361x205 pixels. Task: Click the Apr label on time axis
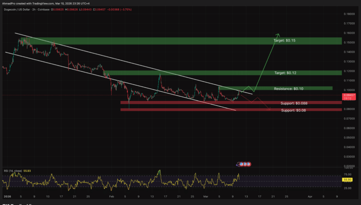pos(310,195)
